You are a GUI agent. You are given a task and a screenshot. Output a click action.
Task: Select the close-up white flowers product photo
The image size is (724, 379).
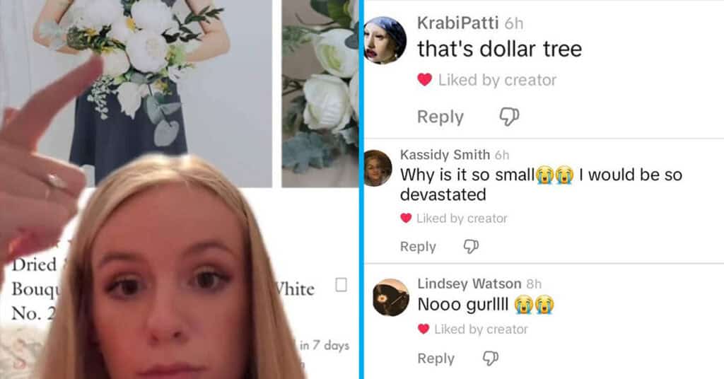(x=320, y=93)
